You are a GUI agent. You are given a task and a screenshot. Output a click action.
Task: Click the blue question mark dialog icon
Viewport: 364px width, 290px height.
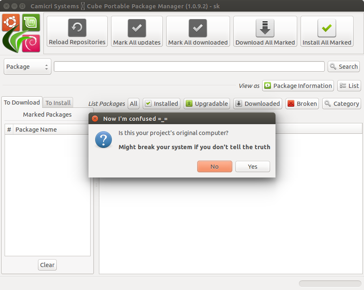[104, 140]
